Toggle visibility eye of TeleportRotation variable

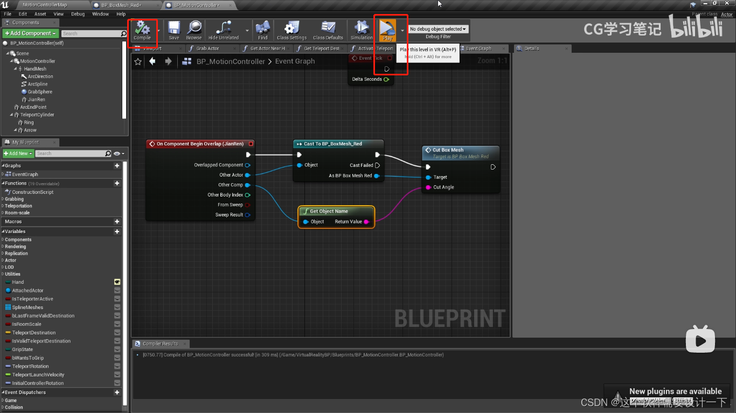[x=117, y=366]
